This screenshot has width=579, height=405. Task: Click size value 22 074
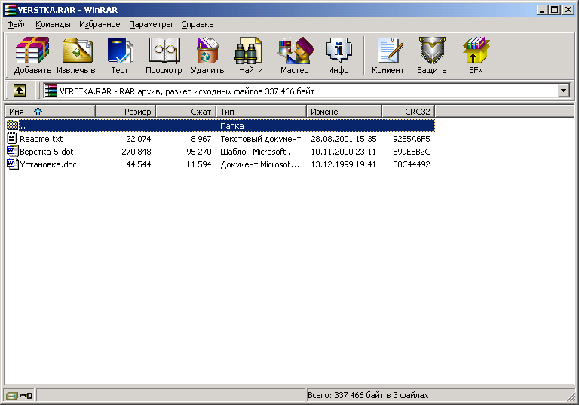tap(139, 139)
